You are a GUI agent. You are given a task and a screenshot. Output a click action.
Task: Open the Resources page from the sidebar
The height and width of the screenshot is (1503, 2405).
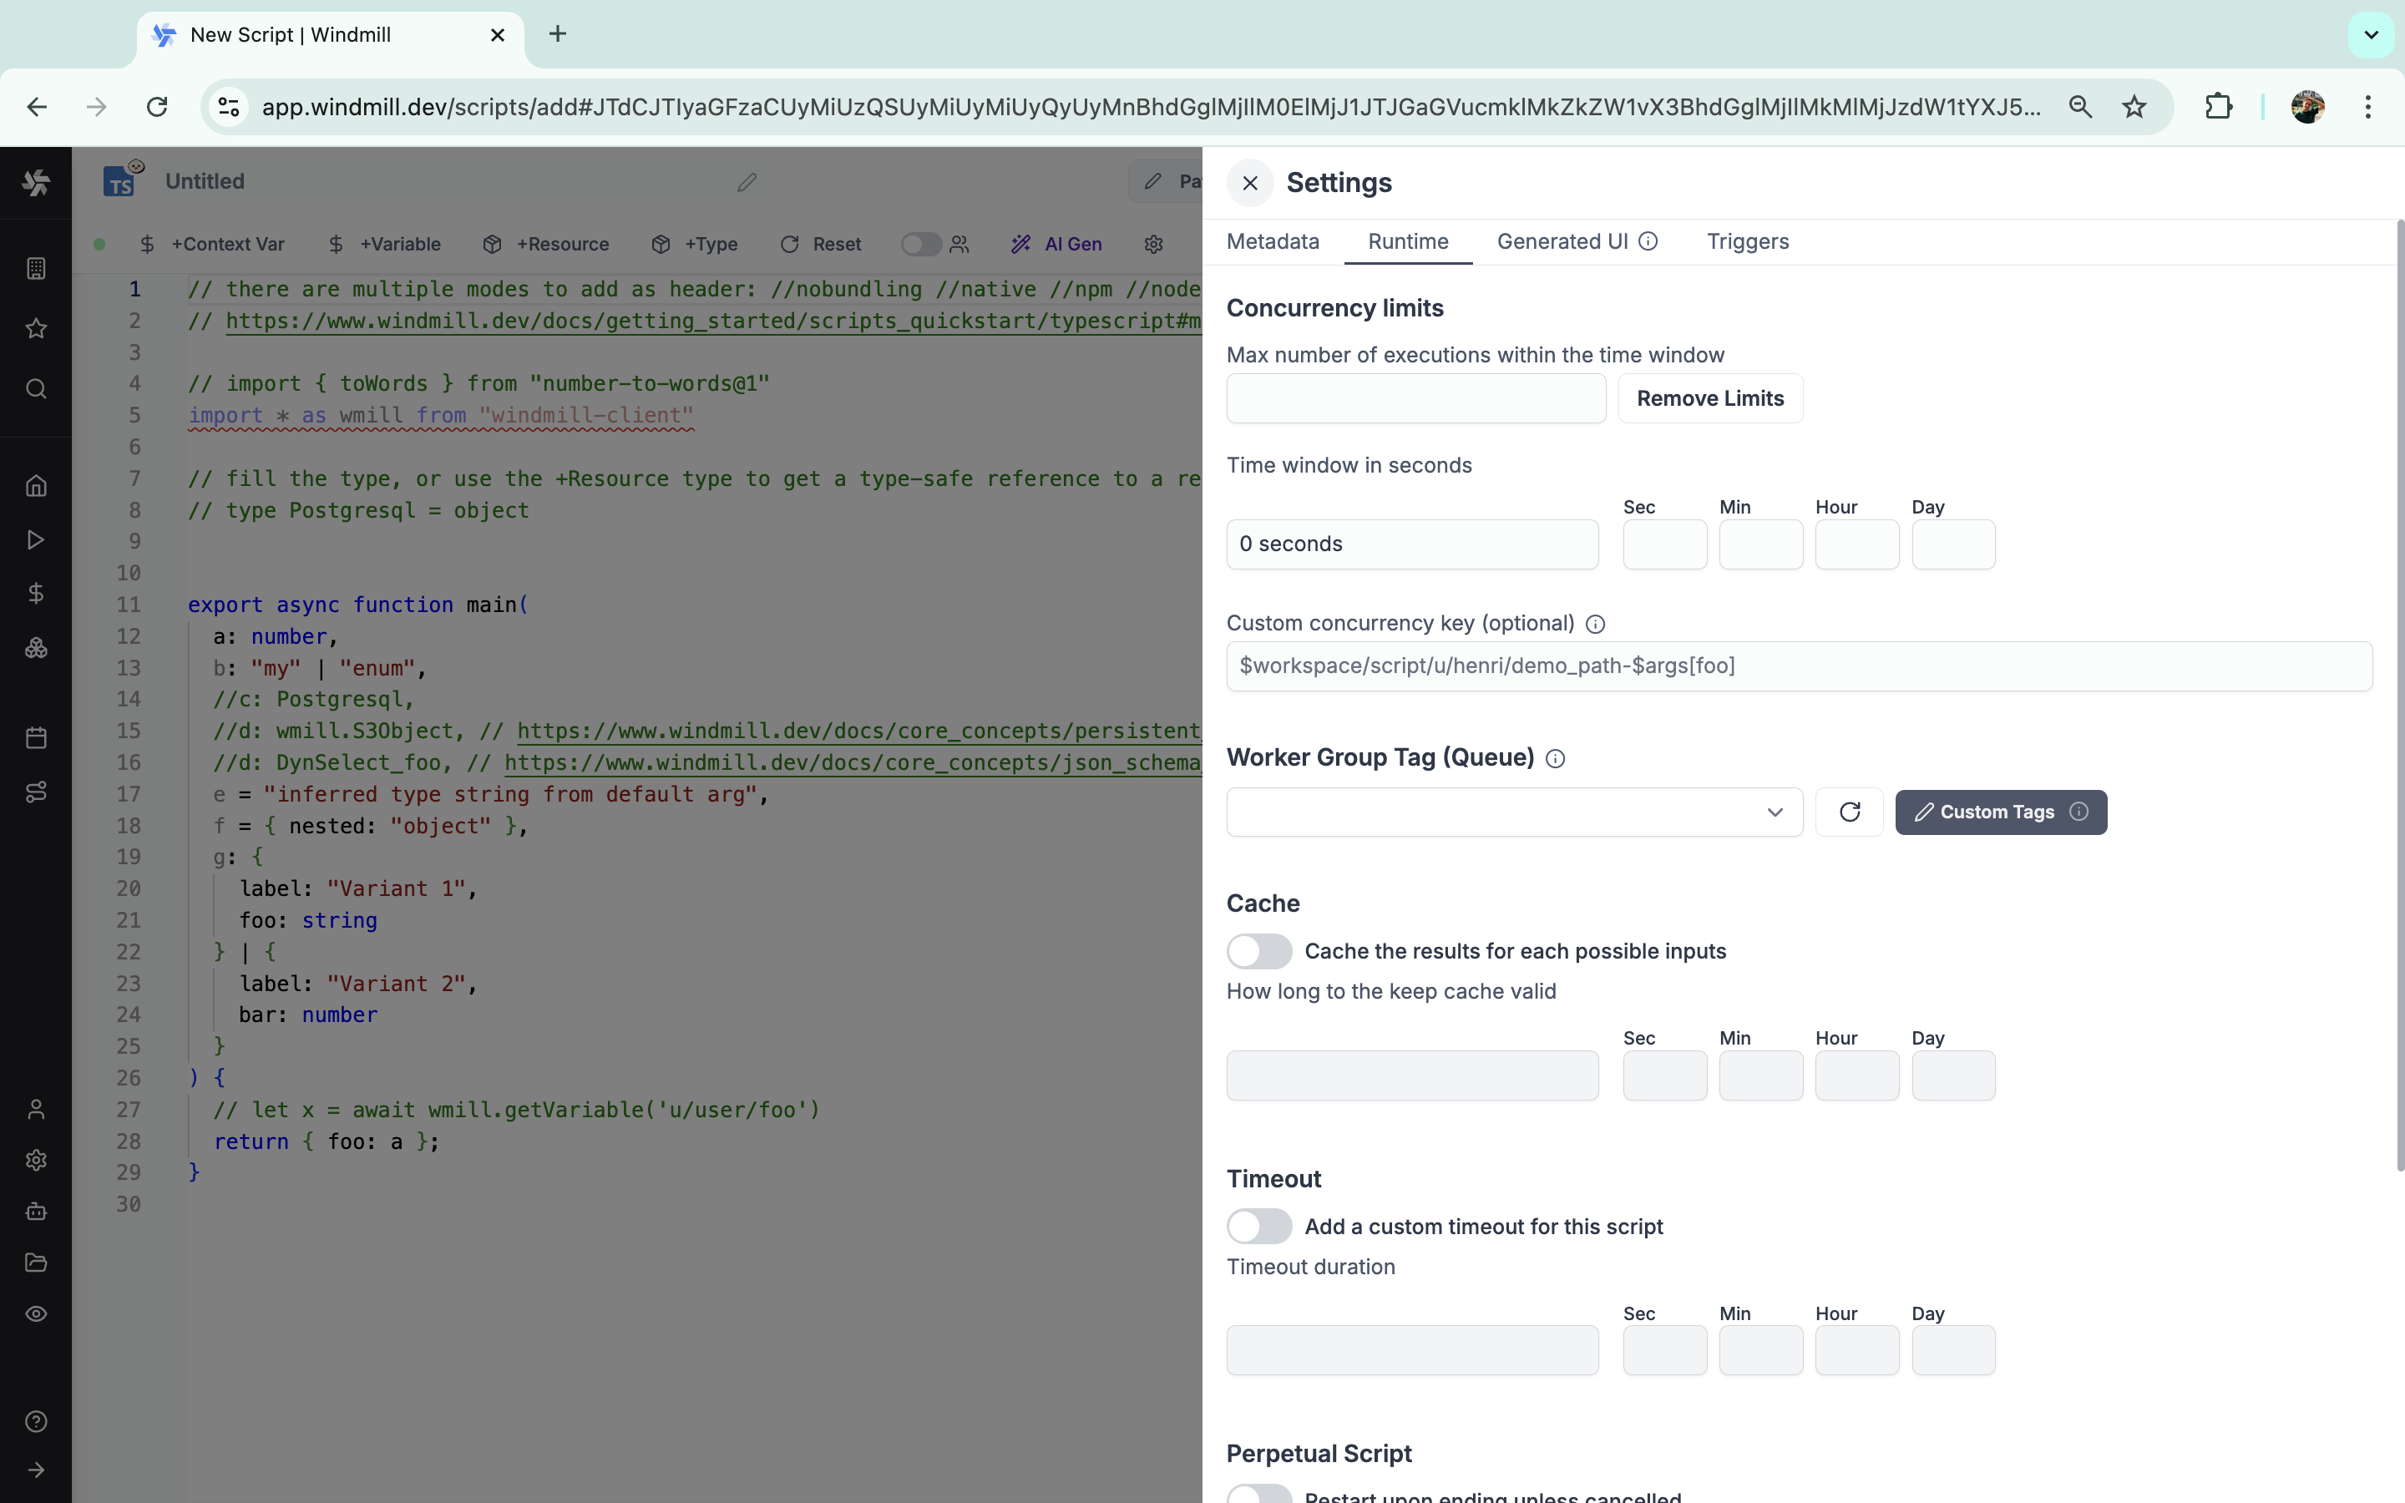point(37,647)
